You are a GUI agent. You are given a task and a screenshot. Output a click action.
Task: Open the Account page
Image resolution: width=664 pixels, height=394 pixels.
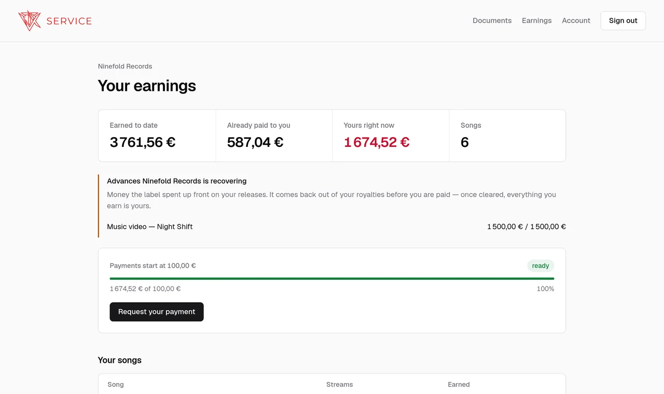[576, 21]
